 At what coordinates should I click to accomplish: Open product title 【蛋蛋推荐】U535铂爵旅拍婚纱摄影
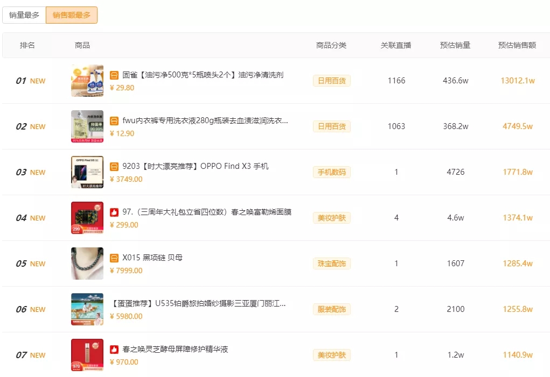coord(198,303)
